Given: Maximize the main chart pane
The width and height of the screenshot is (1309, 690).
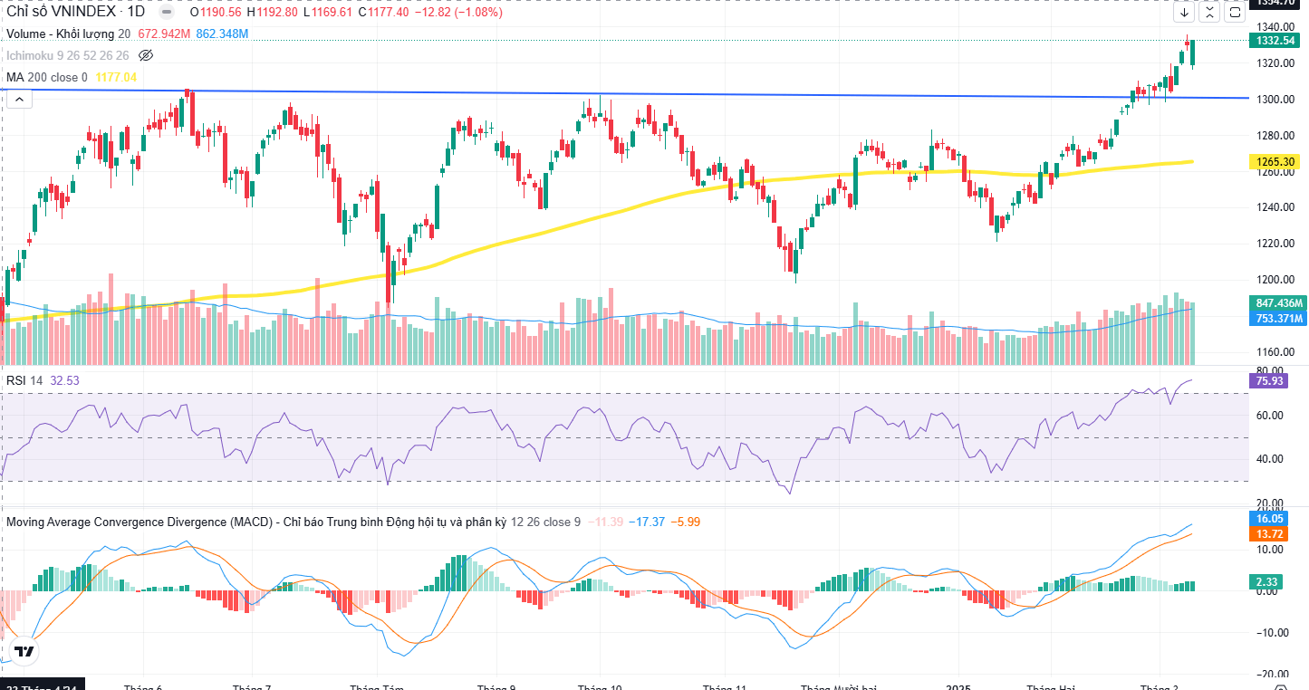Looking at the screenshot, I should (x=1235, y=13).
